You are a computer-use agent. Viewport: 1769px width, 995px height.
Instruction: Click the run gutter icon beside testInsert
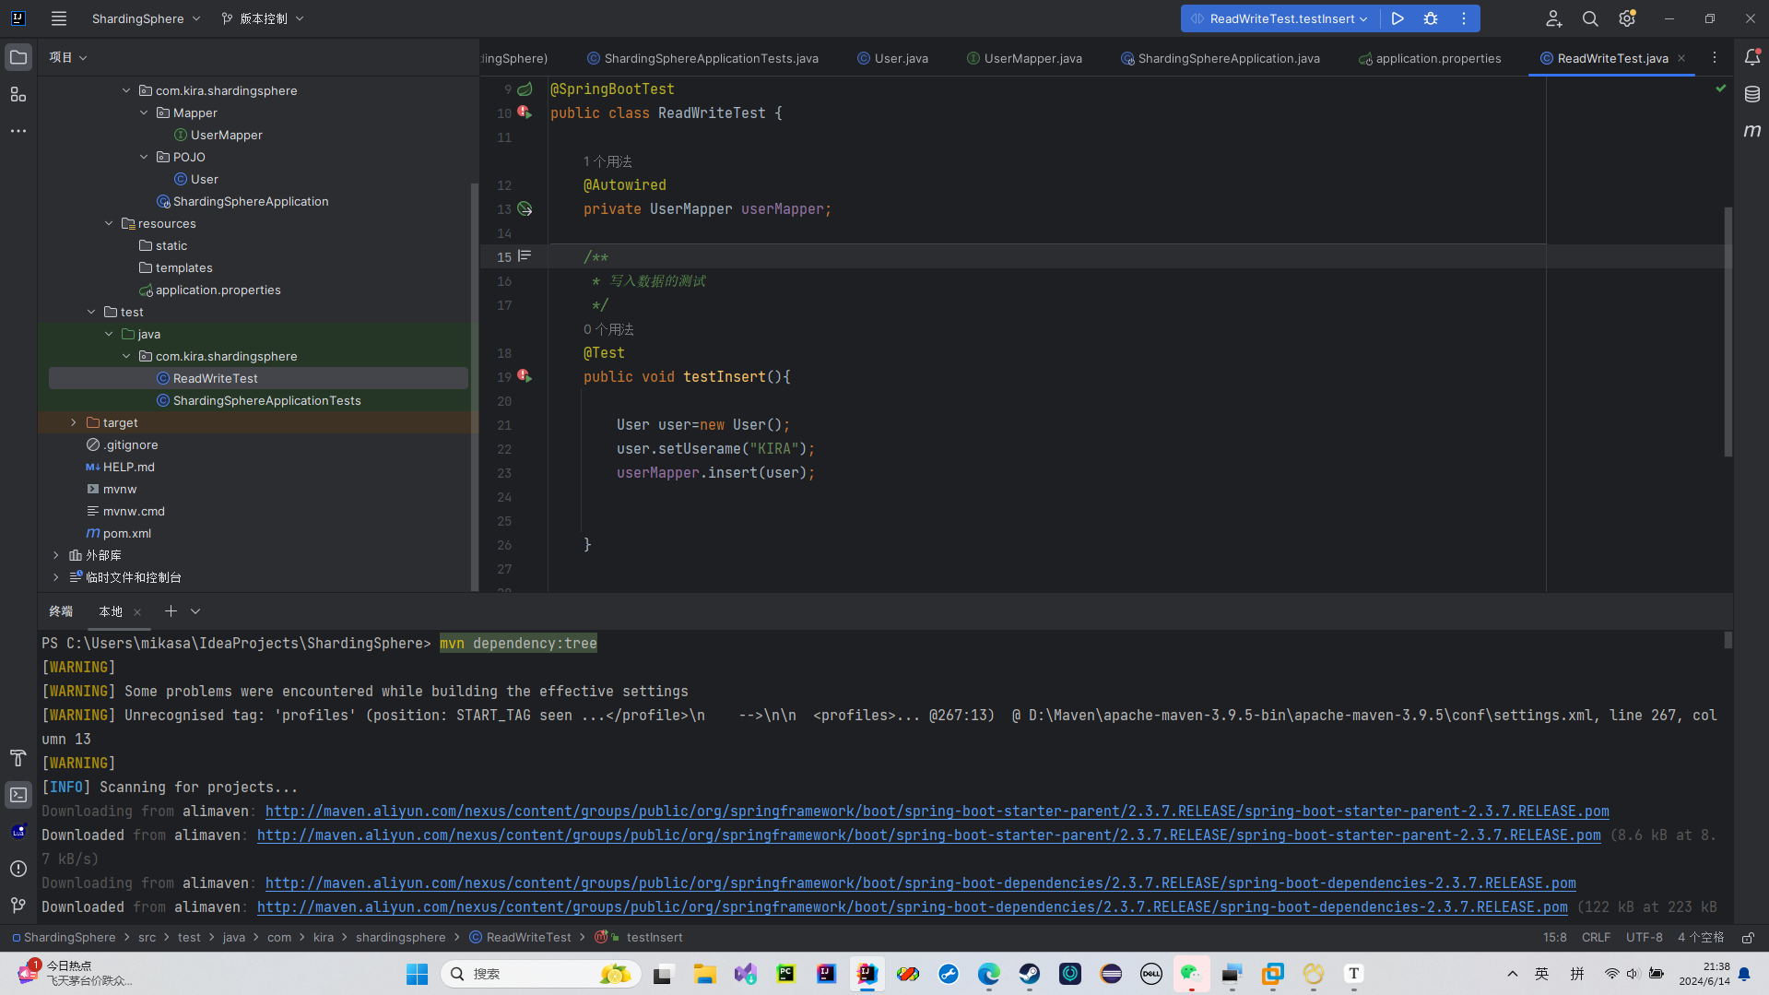coord(525,376)
